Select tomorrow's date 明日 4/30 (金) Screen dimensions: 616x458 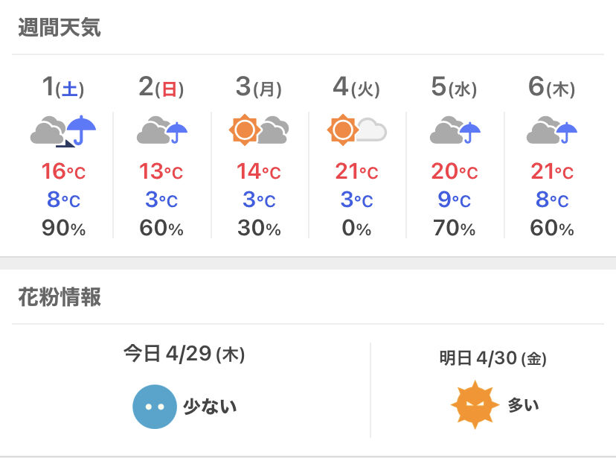(x=493, y=358)
